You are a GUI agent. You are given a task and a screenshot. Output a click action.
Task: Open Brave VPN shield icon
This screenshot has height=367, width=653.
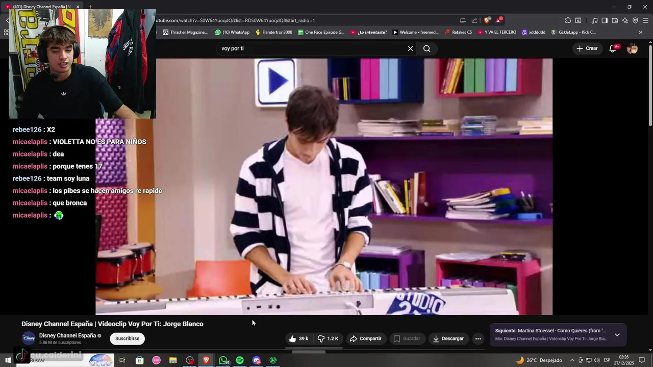point(635,20)
